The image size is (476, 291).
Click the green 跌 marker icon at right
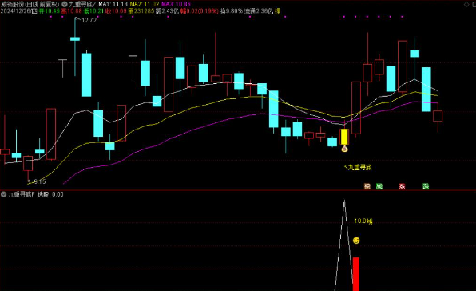(x=426, y=186)
